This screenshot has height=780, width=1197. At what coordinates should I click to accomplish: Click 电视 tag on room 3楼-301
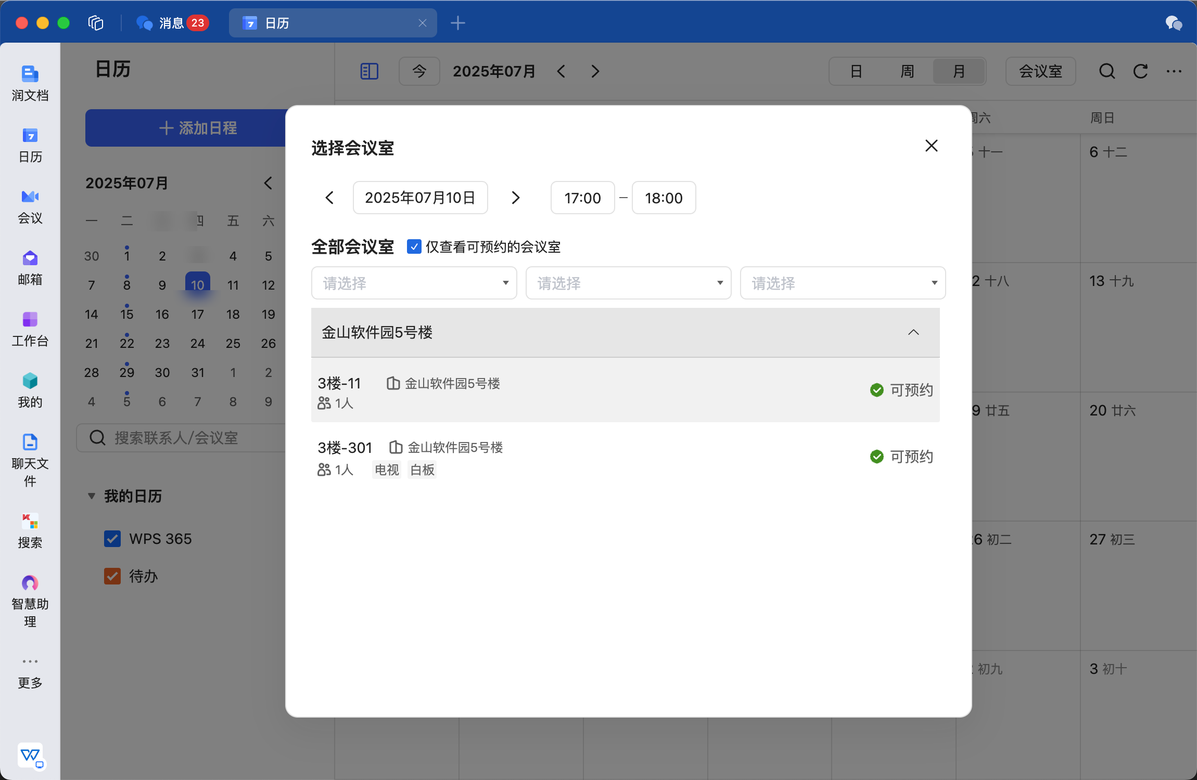[x=387, y=470]
